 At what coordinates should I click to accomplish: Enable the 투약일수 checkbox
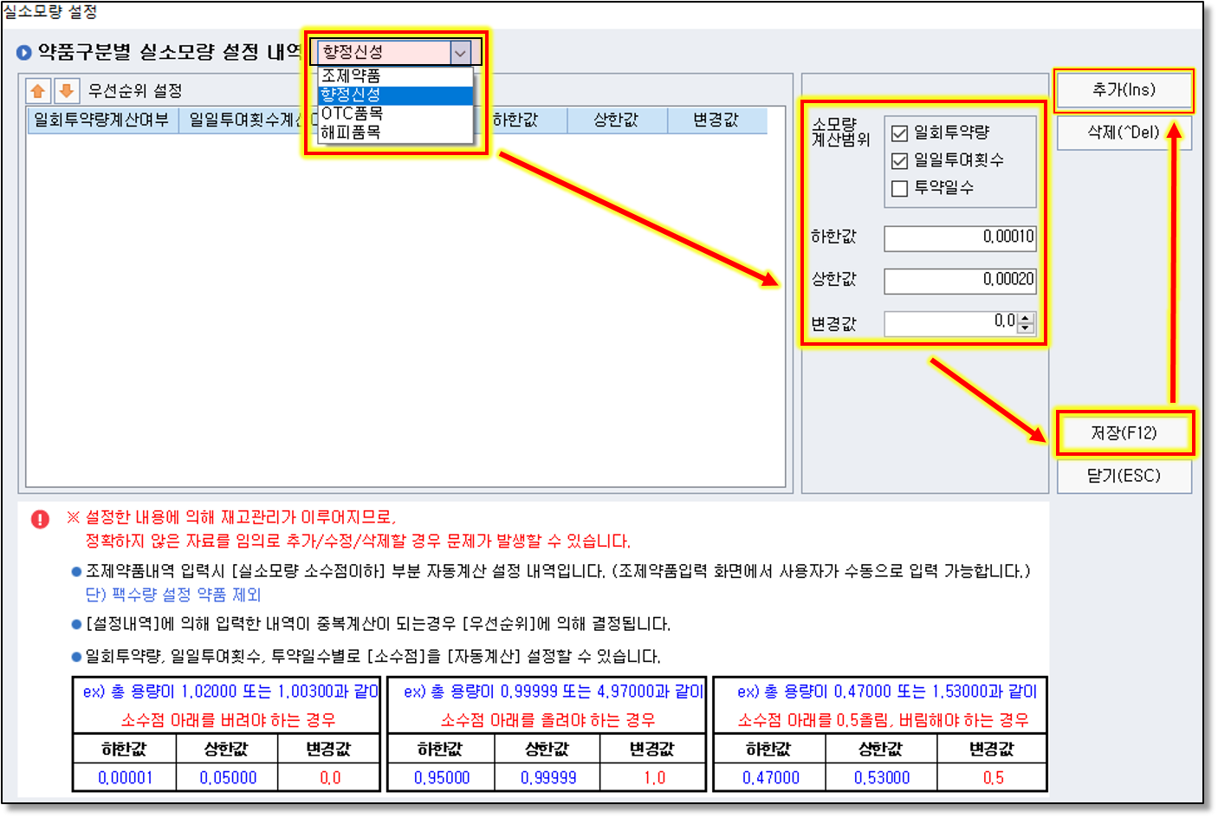coord(900,189)
